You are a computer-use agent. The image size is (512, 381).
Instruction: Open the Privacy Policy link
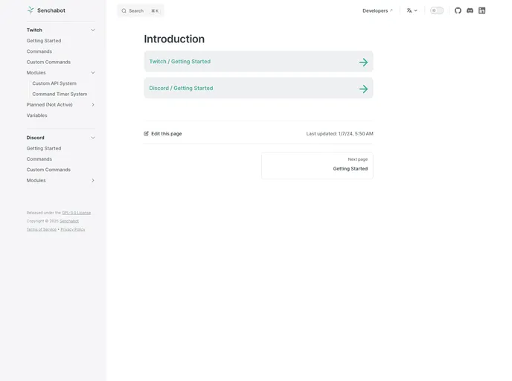coord(73,229)
